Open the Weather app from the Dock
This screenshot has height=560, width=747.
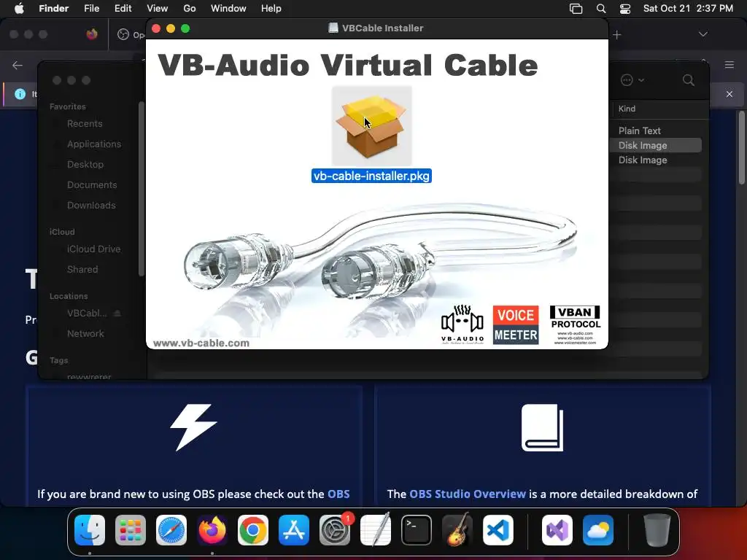click(598, 530)
